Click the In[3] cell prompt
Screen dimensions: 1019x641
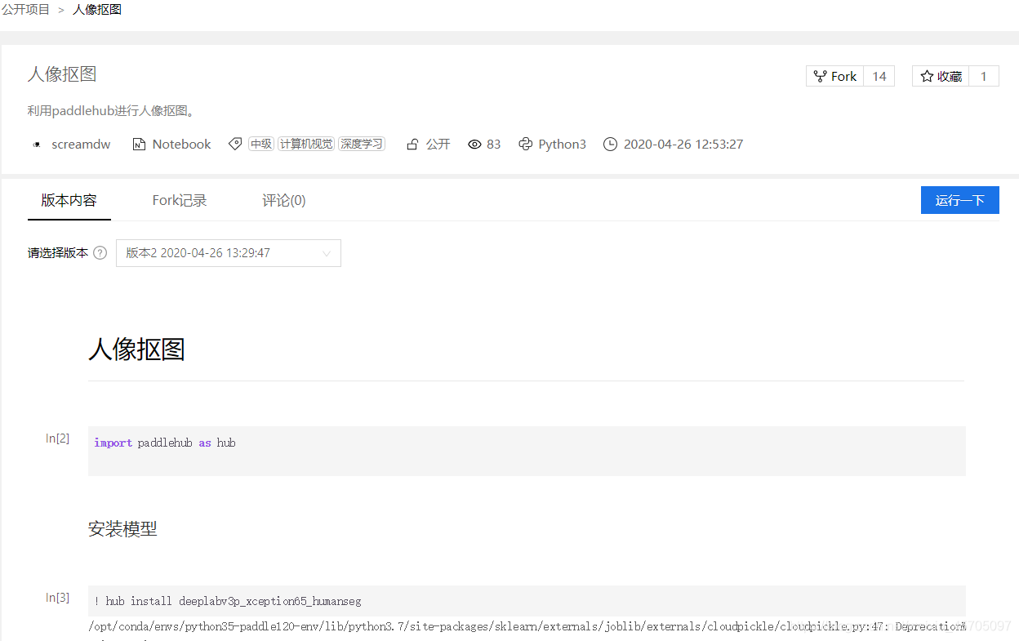[57, 598]
